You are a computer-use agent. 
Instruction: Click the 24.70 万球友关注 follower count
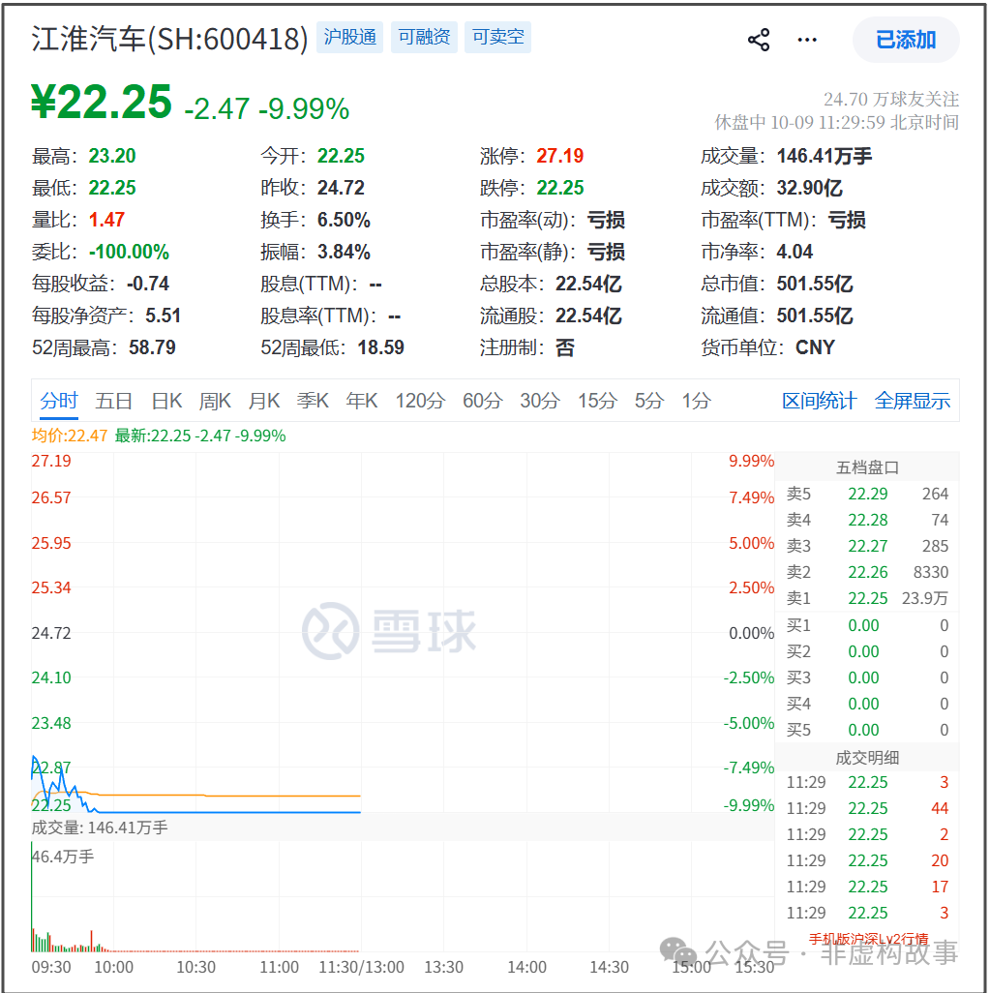tap(891, 100)
